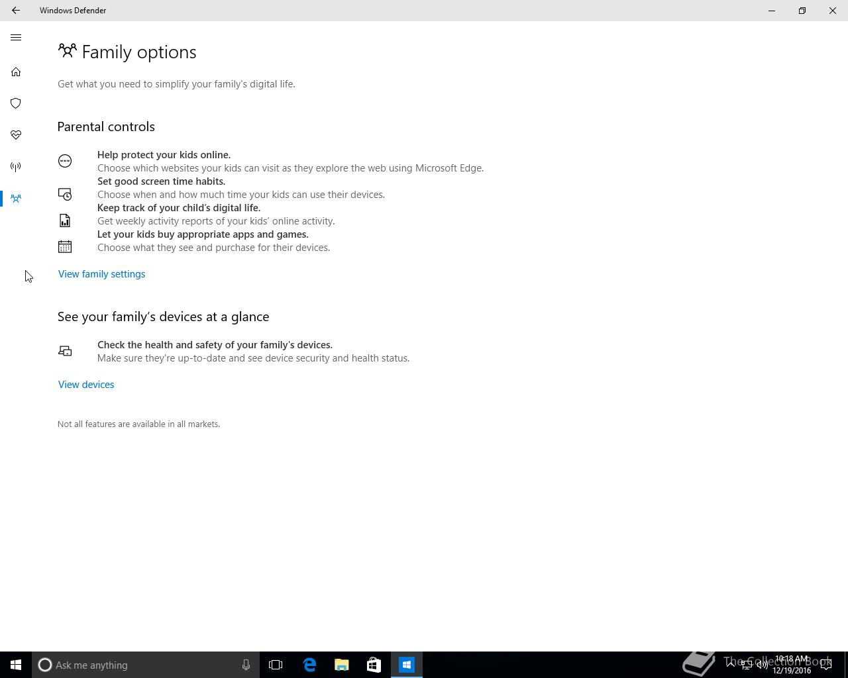This screenshot has width=848, height=678.
Task: Click screen time clock icon
Action: coord(65,194)
